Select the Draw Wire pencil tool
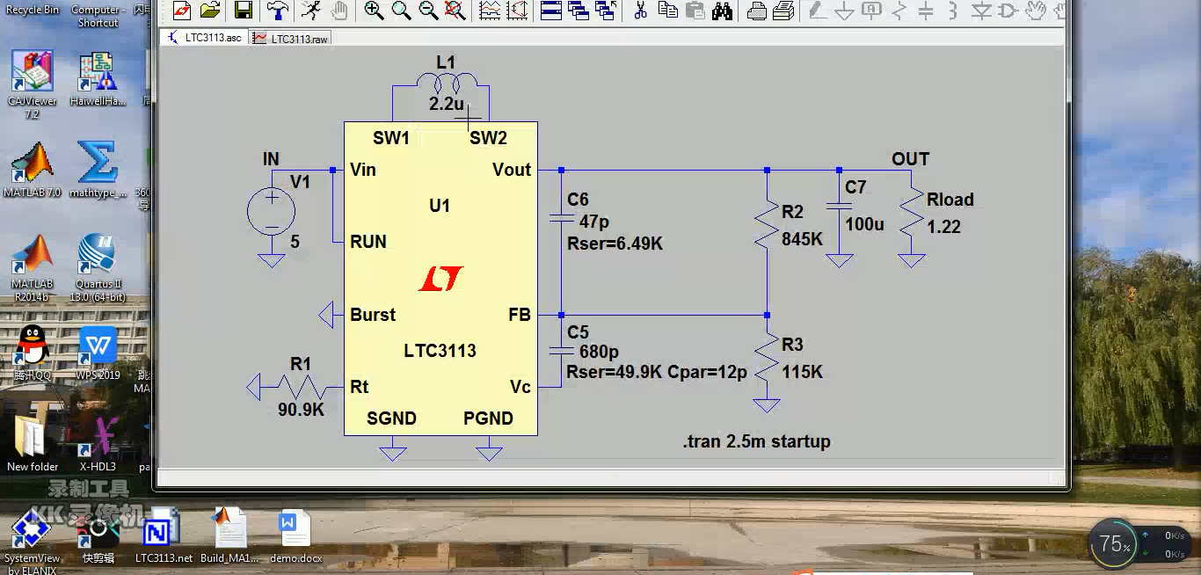Screen dimensions: 1201x575 coord(817,11)
